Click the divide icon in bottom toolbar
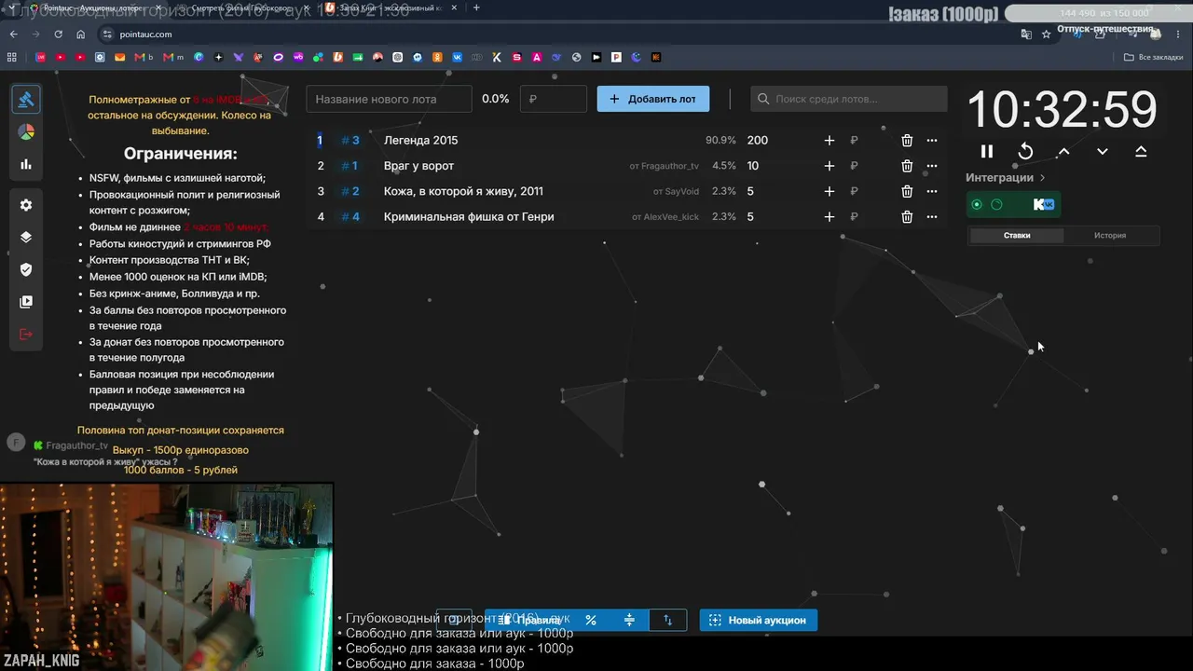1193x671 pixels. [x=629, y=620]
